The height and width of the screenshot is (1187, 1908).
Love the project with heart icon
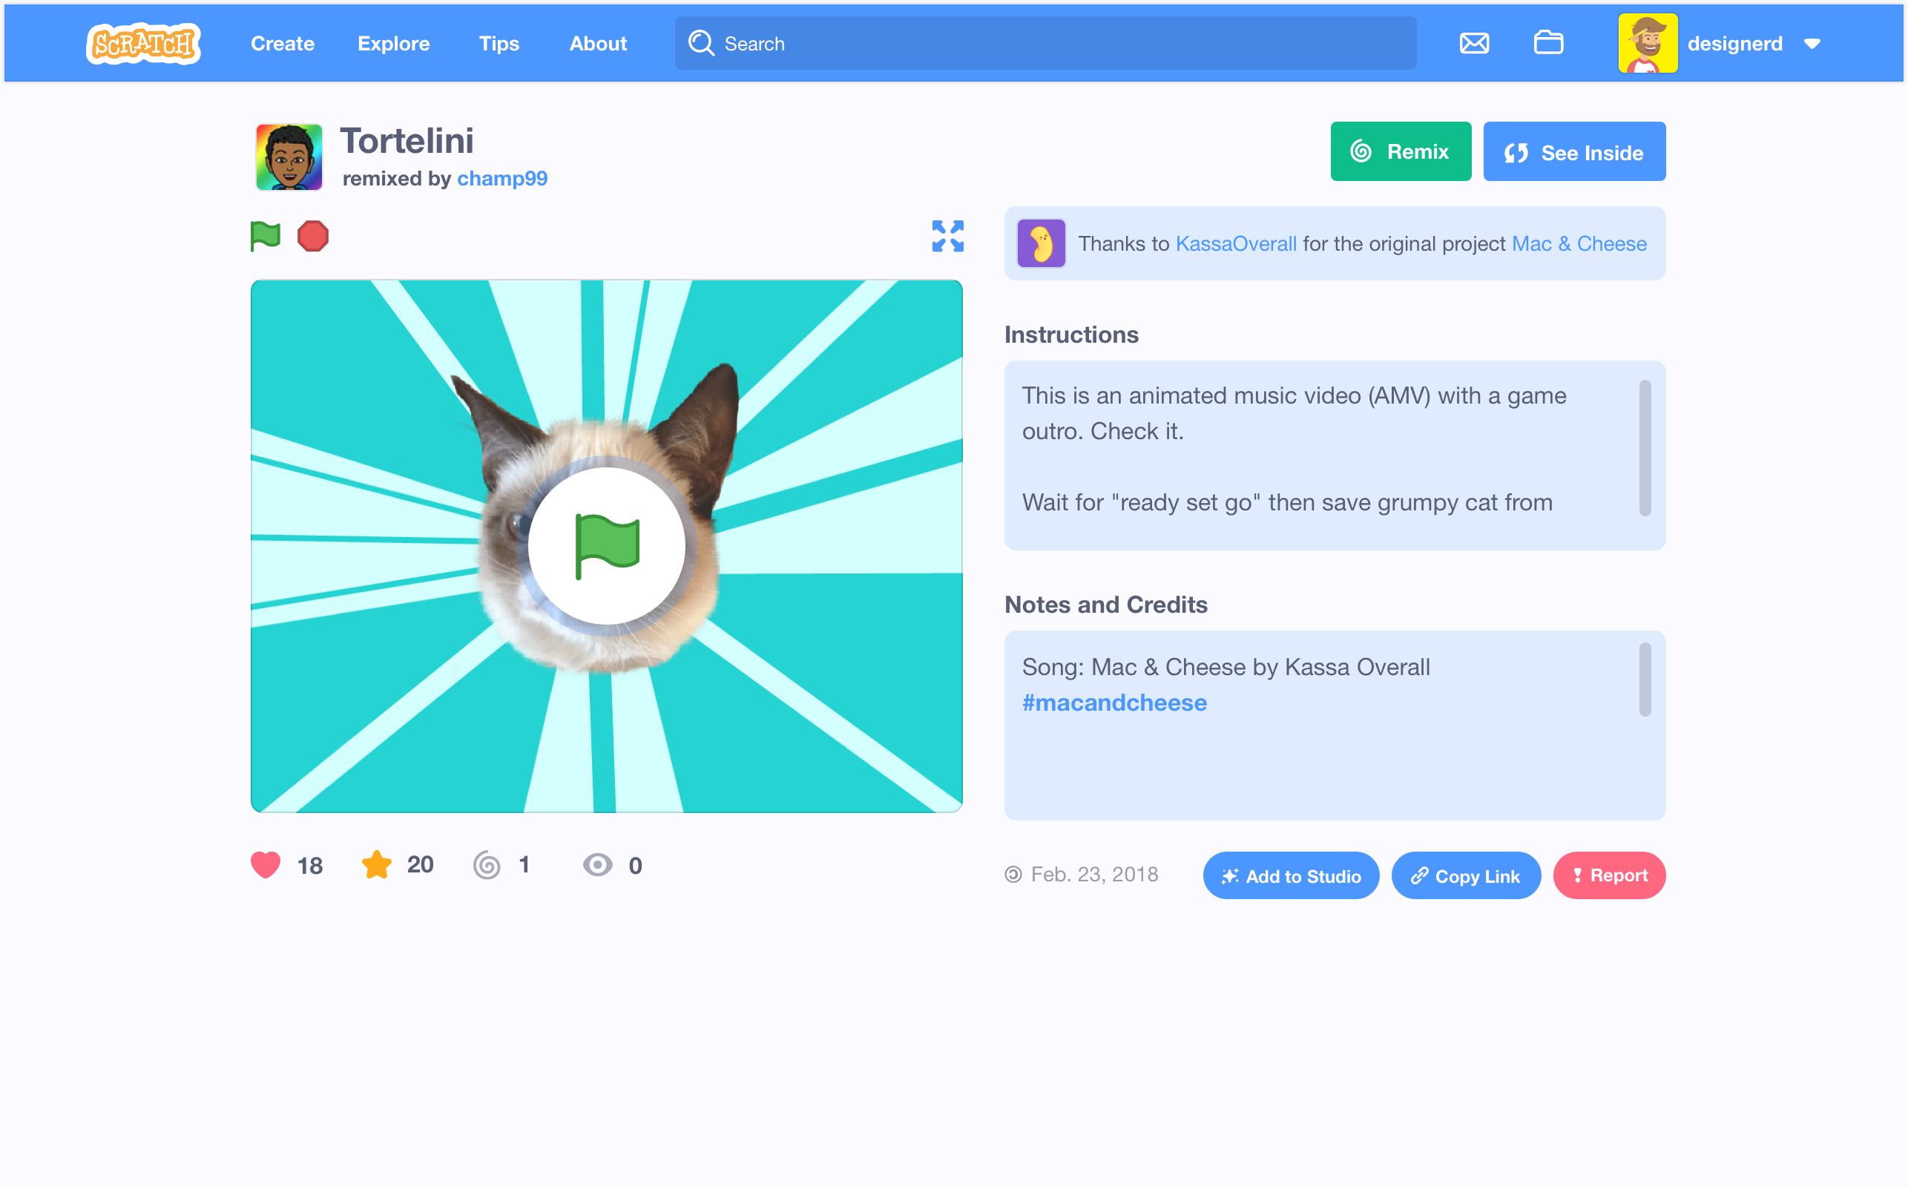coord(266,865)
